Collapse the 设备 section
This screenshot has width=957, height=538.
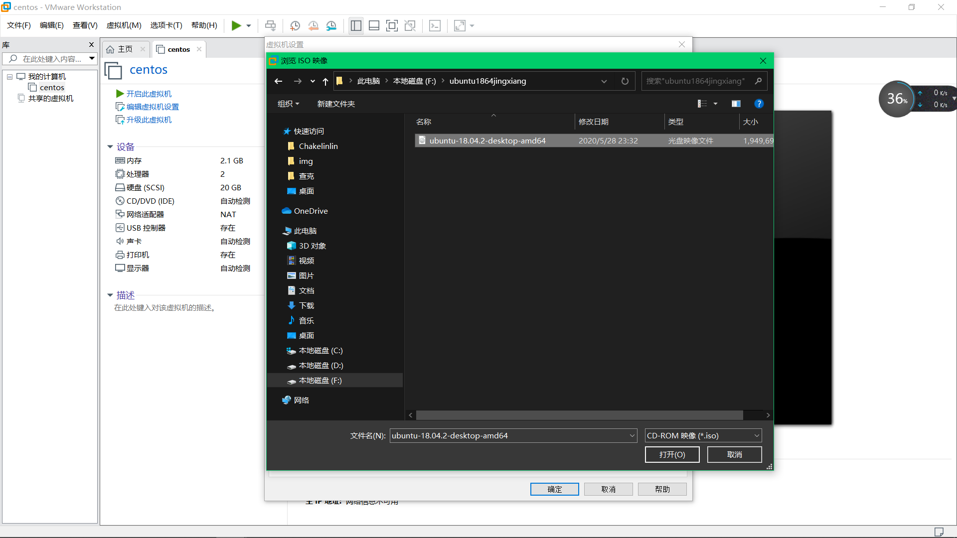pos(110,147)
